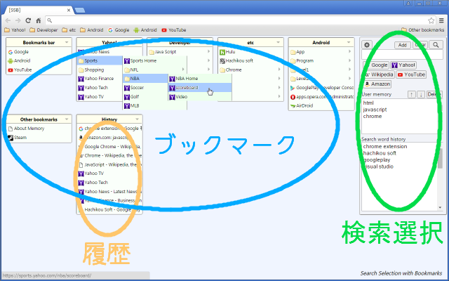This screenshot has height=281, width=449.
Task: Reload the page with the refresh icon
Action: (28, 20)
